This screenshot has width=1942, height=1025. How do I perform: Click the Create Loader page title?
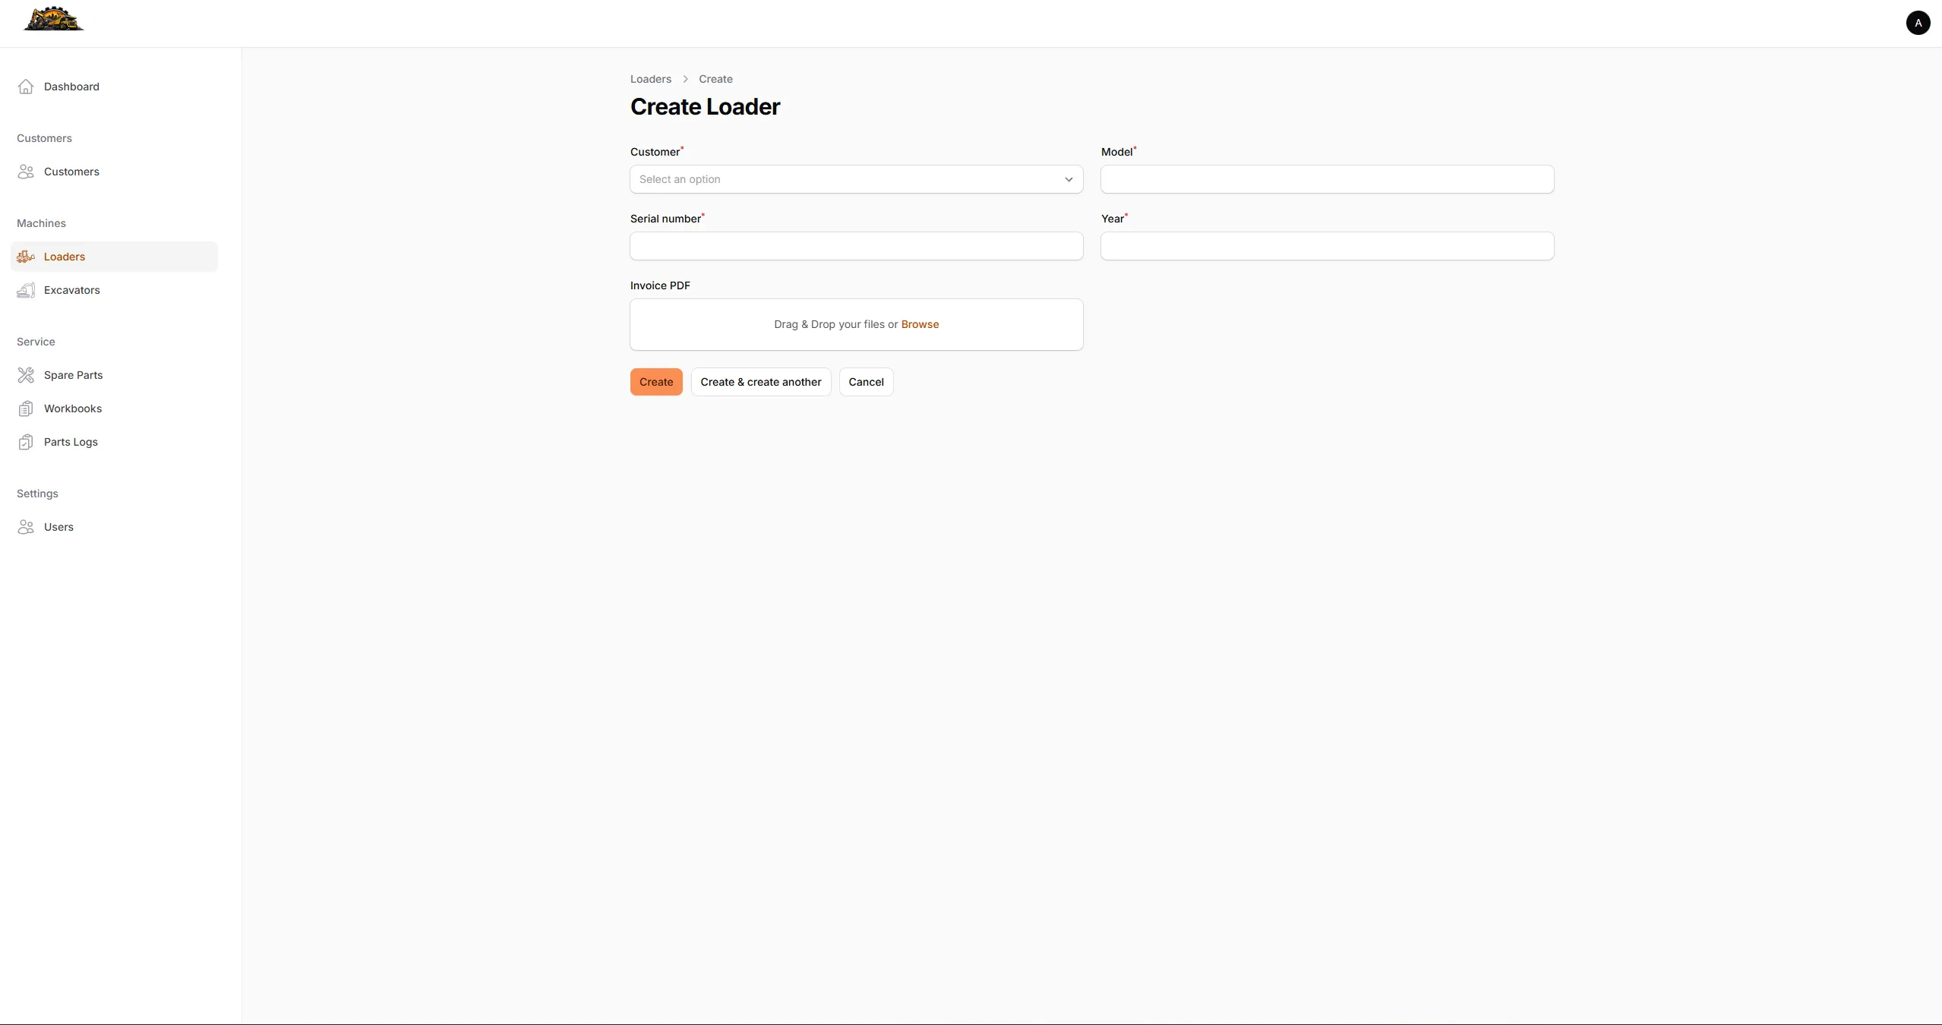click(x=705, y=107)
